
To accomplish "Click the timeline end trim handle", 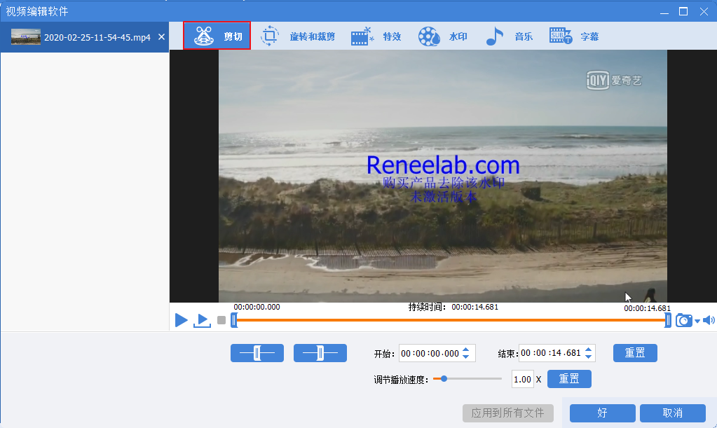I will click(668, 320).
